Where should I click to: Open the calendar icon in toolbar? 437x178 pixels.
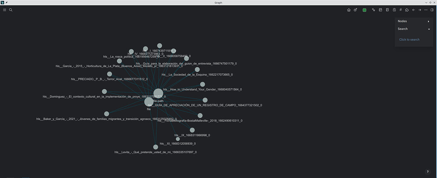click(380, 10)
